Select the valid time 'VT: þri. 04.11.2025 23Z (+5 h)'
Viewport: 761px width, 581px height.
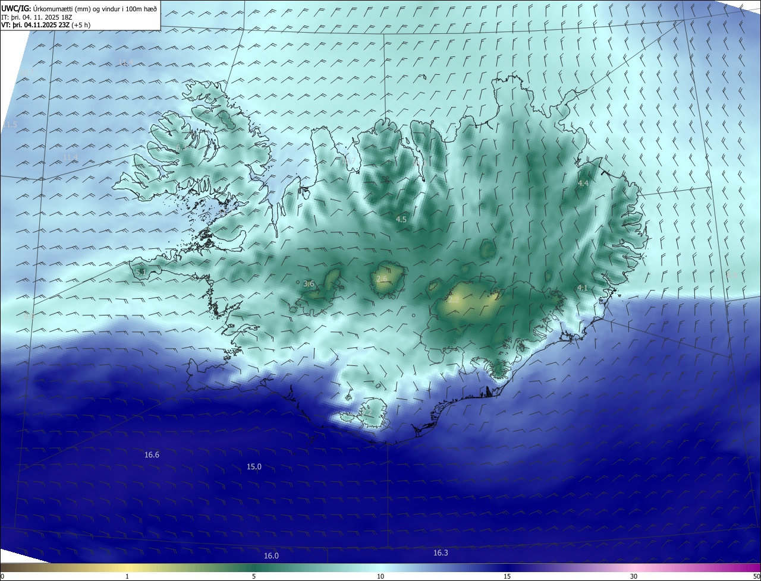click(x=46, y=25)
